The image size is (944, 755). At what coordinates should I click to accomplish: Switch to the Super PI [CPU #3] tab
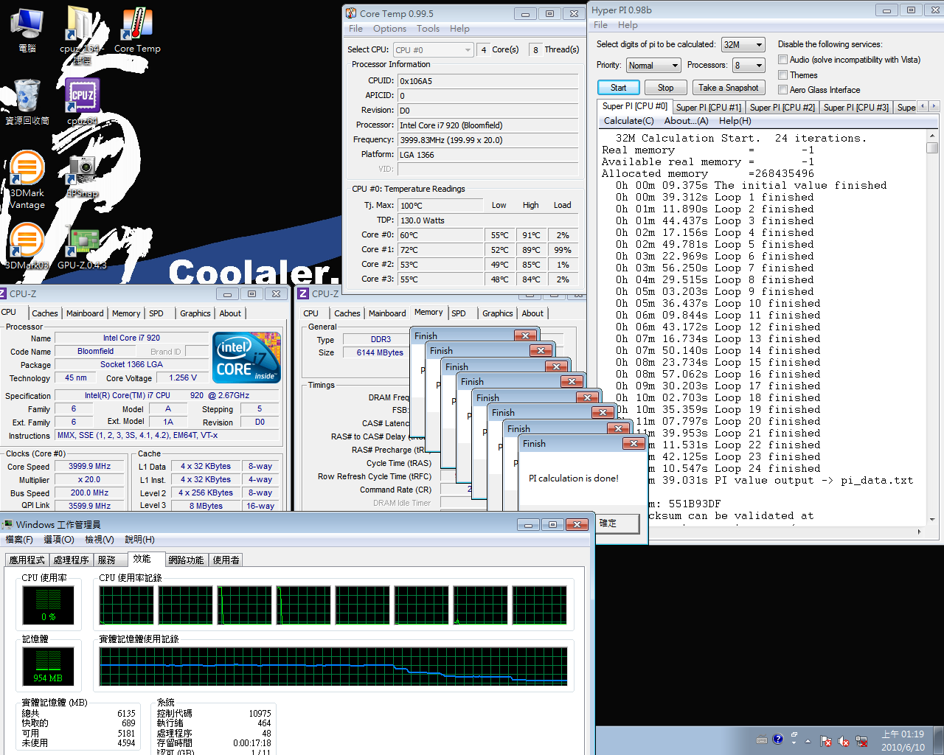click(x=856, y=108)
